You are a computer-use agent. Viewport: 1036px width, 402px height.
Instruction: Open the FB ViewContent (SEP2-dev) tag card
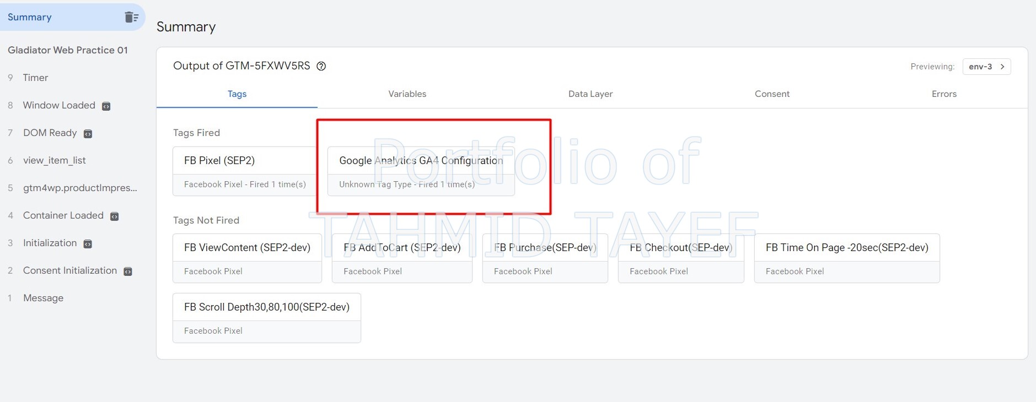pyautogui.click(x=247, y=258)
